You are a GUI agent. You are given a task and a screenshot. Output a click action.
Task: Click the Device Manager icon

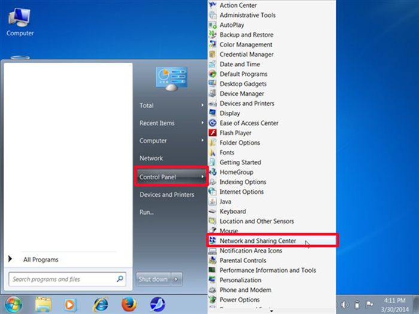(212, 93)
